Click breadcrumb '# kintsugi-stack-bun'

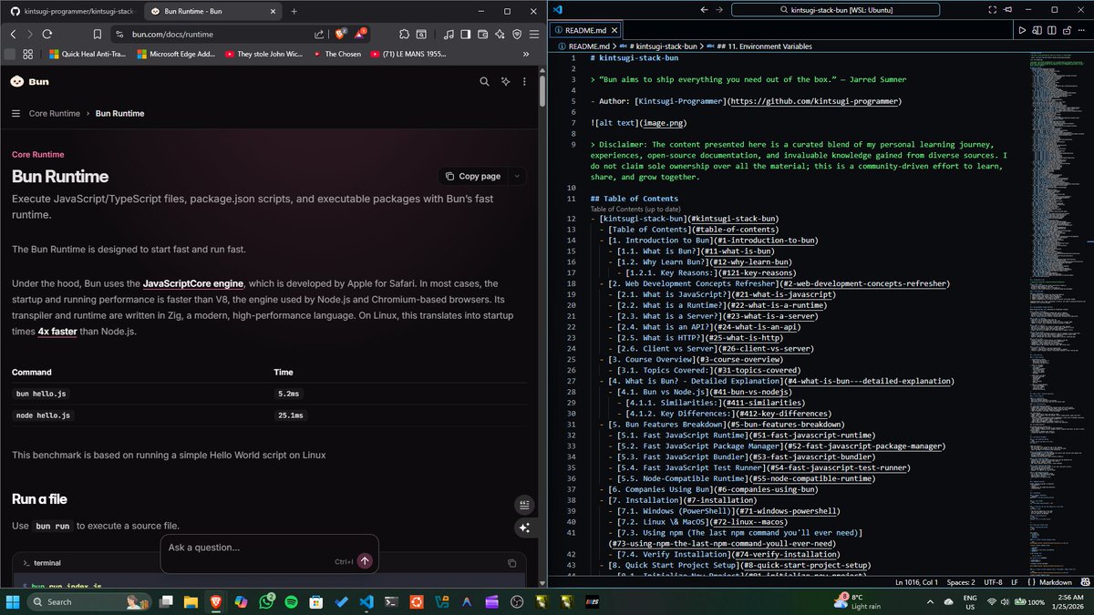point(663,45)
